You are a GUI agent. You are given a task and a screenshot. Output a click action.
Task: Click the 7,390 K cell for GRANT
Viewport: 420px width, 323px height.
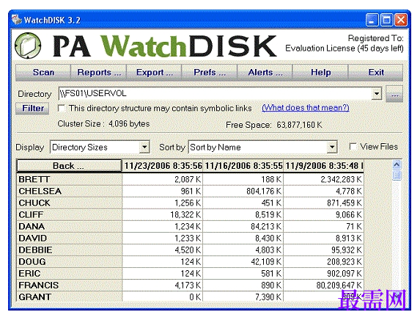243,297
